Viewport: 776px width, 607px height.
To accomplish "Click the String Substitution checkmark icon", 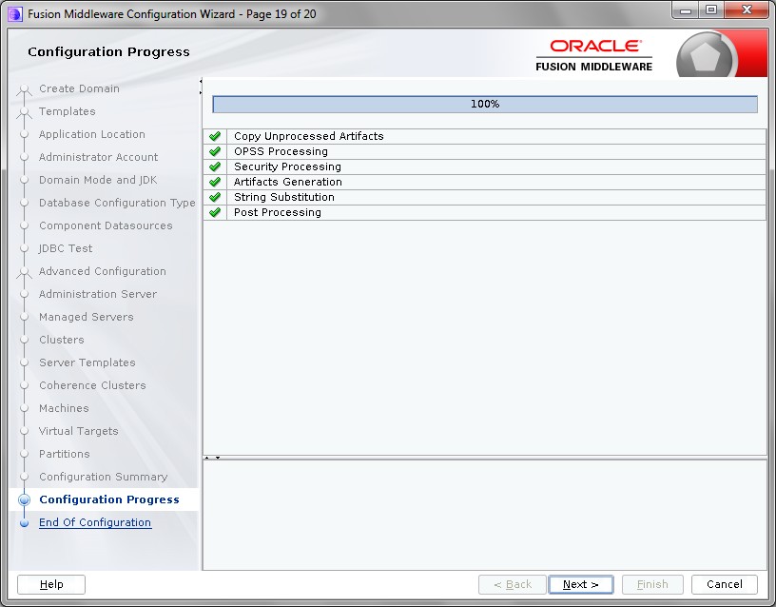I will pos(215,197).
